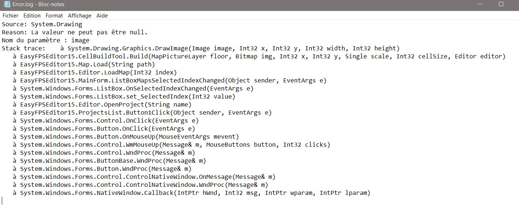Screen dimensions: 519x212
Task: Click the Notepad icon in title bar
Action: pyautogui.click(x=7, y=4)
